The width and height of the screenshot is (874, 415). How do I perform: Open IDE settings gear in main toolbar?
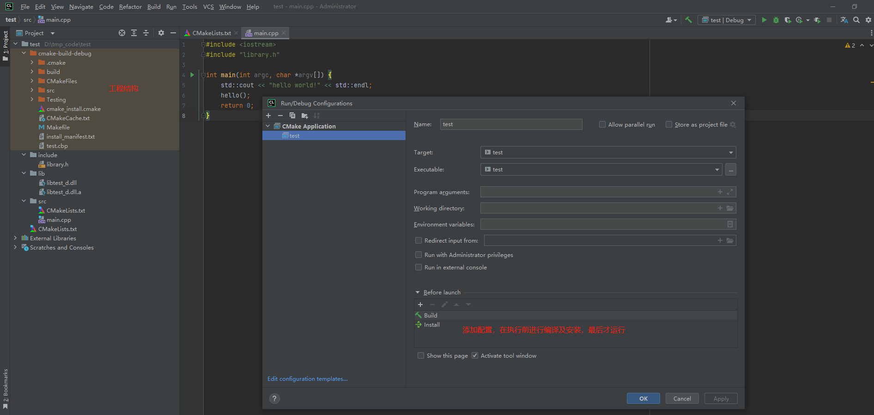(x=868, y=20)
